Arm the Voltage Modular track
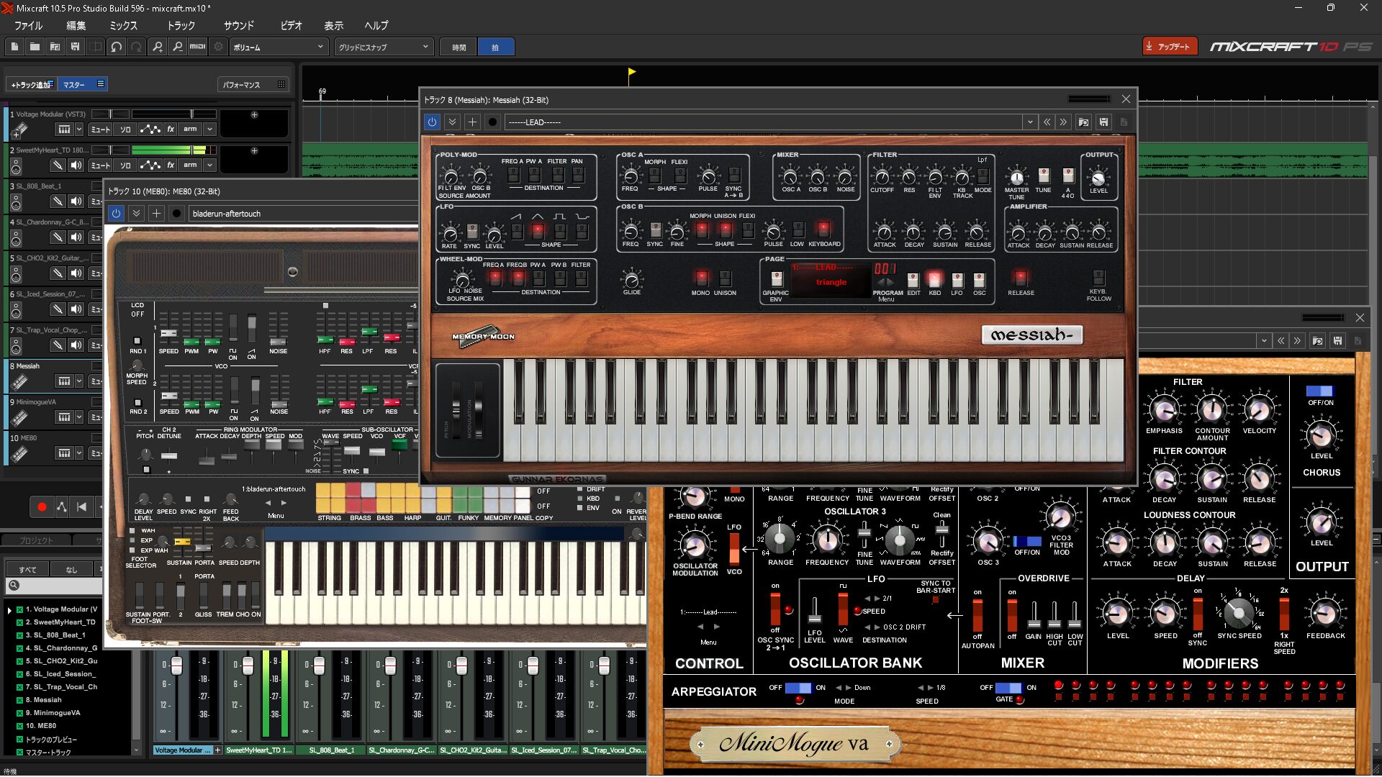Viewport: 1382px width, 777px height. [190, 129]
